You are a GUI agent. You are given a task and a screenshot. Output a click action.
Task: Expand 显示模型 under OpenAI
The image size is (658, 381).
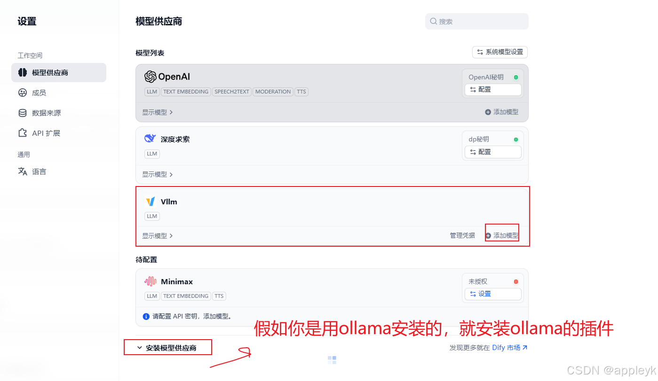click(157, 112)
